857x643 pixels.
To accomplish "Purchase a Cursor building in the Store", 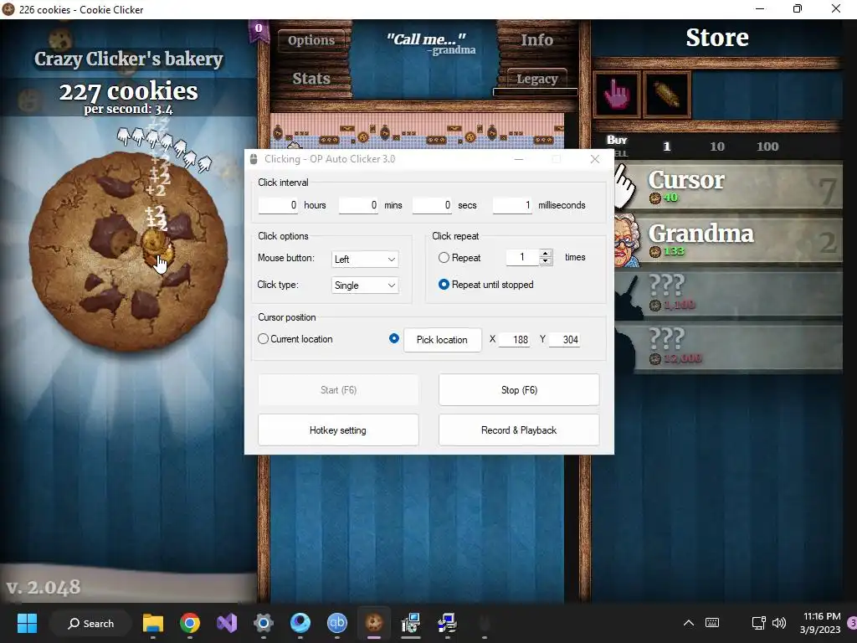I will (729, 186).
